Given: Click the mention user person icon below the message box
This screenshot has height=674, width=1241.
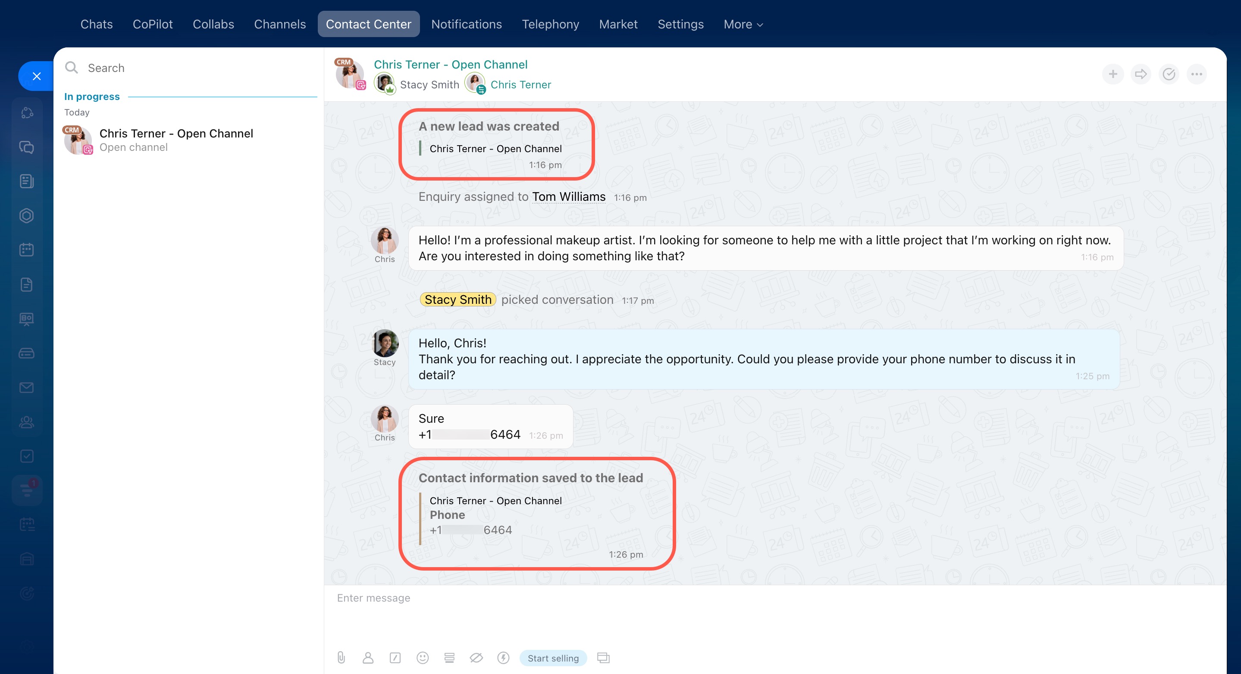Looking at the screenshot, I should 368,658.
